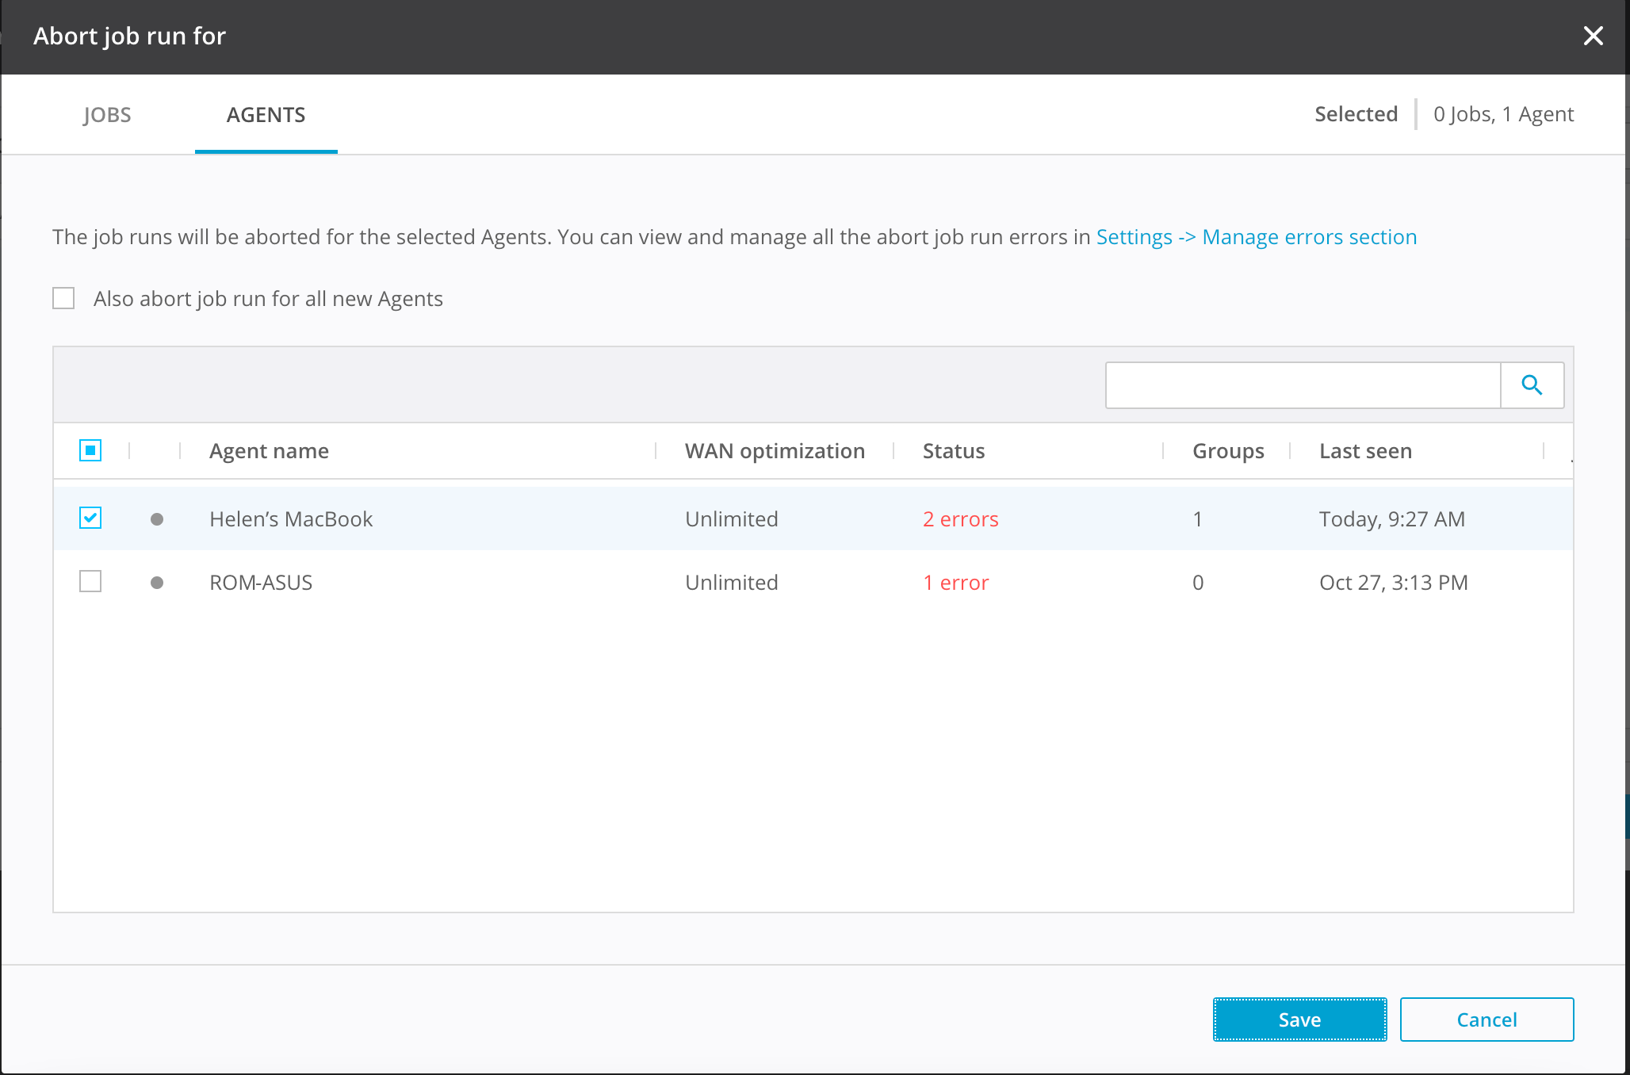This screenshot has height=1075, width=1630.
Task: Click the status dot for ROM-ASUS
Action: coord(157,583)
